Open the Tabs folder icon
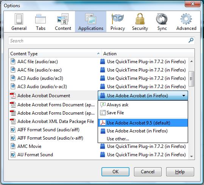The height and width of the screenshot is (185, 204). (x=40, y=19)
